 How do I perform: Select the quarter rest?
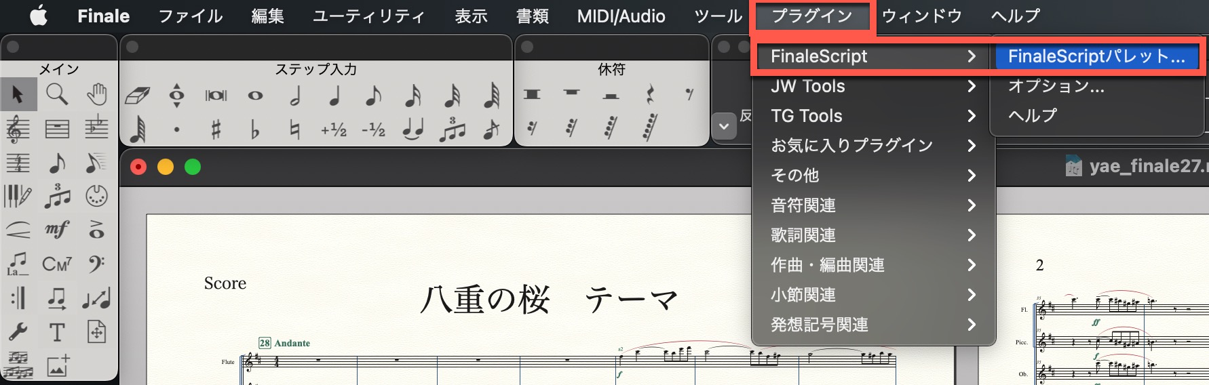[651, 95]
